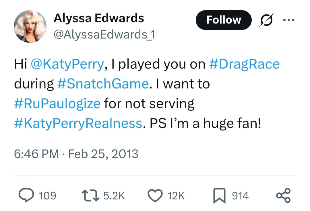Click the 109 replies count
Screen dimensions: 310x211
tap(47, 196)
